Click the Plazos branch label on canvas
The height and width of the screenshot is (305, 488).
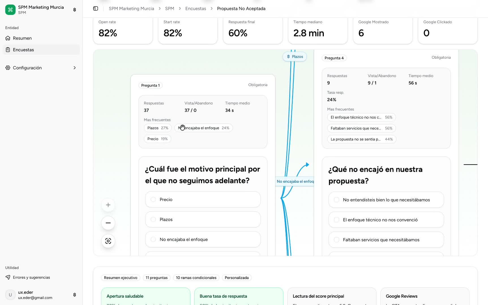point(295,56)
